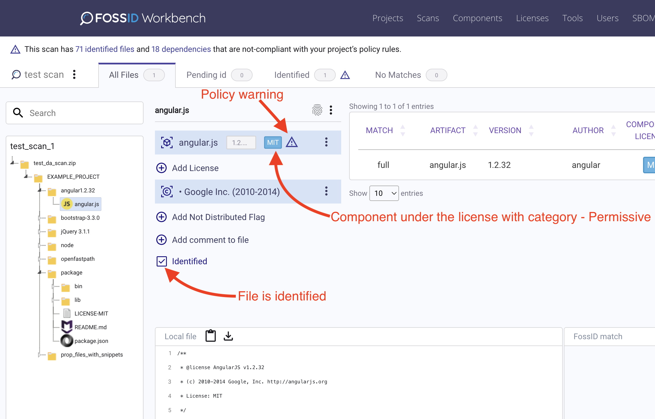The width and height of the screenshot is (655, 419).
Task: Click the FossID Workbench logo
Action: coord(143,18)
